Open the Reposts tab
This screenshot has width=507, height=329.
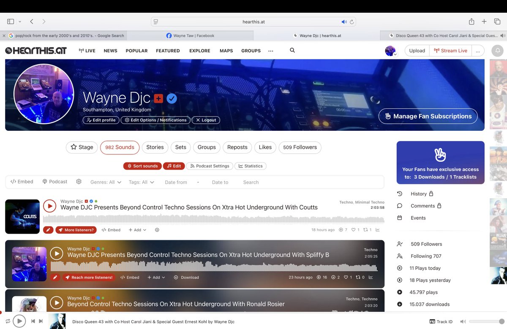pos(237,147)
